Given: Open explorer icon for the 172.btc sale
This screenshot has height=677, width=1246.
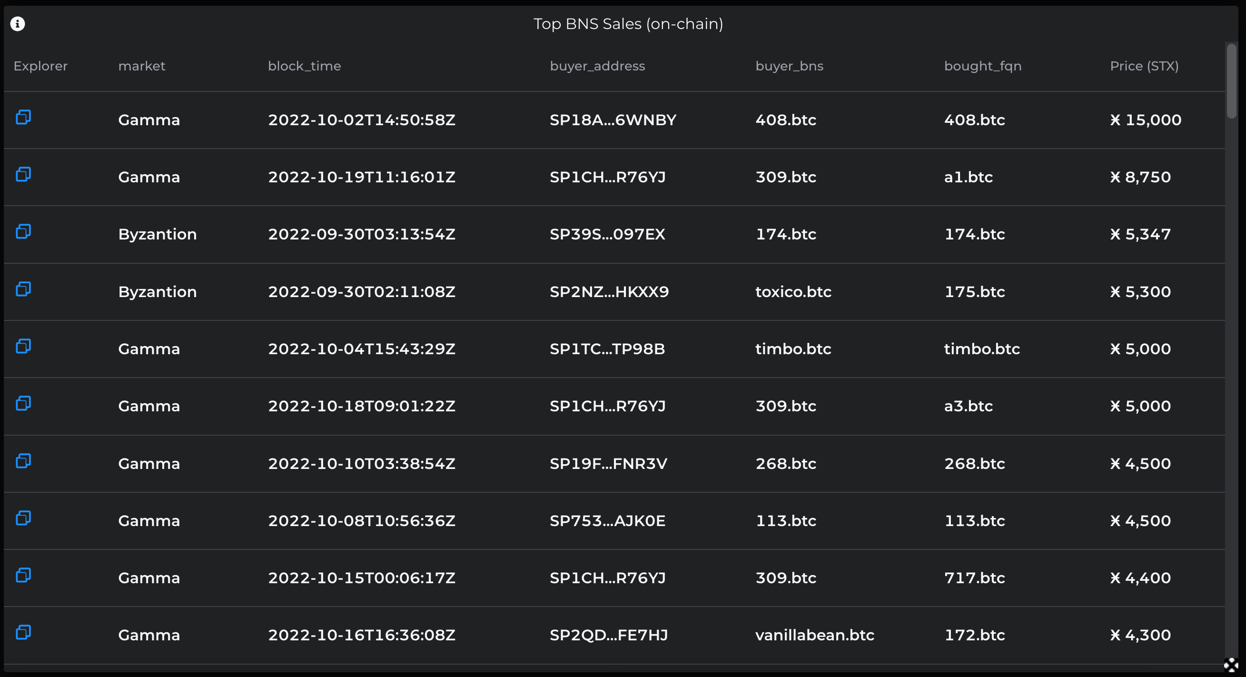Looking at the screenshot, I should coord(23,632).
